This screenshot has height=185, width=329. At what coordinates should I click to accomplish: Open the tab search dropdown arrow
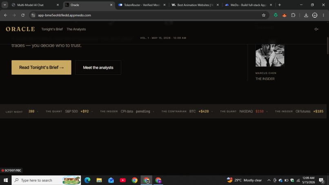coord(4,5)
